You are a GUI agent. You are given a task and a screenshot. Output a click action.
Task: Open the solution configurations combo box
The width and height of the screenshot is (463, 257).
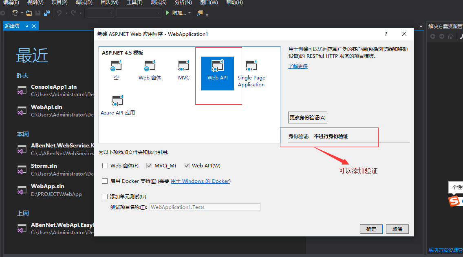tap(101, 13)
